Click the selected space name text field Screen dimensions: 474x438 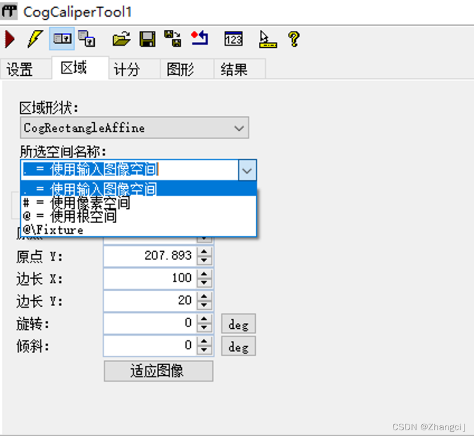(x=130, y=170)
